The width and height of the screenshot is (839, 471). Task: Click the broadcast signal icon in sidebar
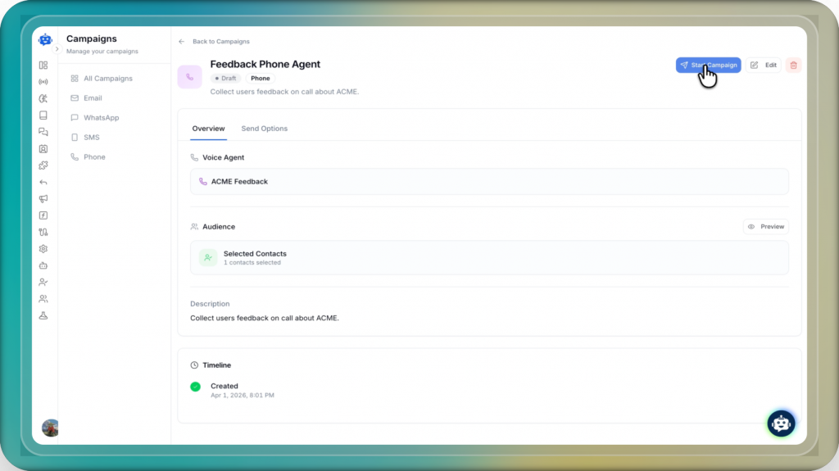pos(43,82)
